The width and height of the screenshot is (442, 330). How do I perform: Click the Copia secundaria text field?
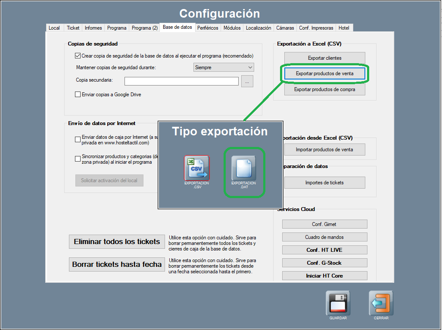181,81
